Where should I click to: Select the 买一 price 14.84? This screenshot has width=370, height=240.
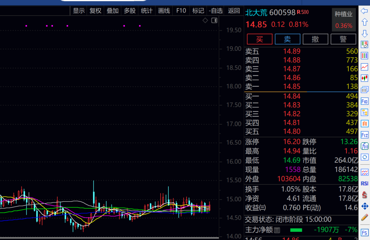(x=292, y=96)
